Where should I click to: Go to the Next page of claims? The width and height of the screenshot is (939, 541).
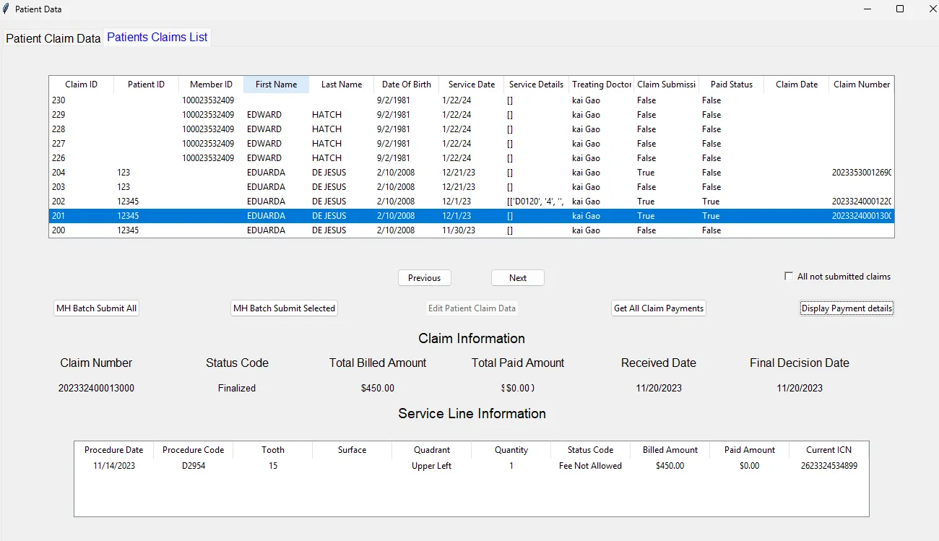(x=517, y=278)
